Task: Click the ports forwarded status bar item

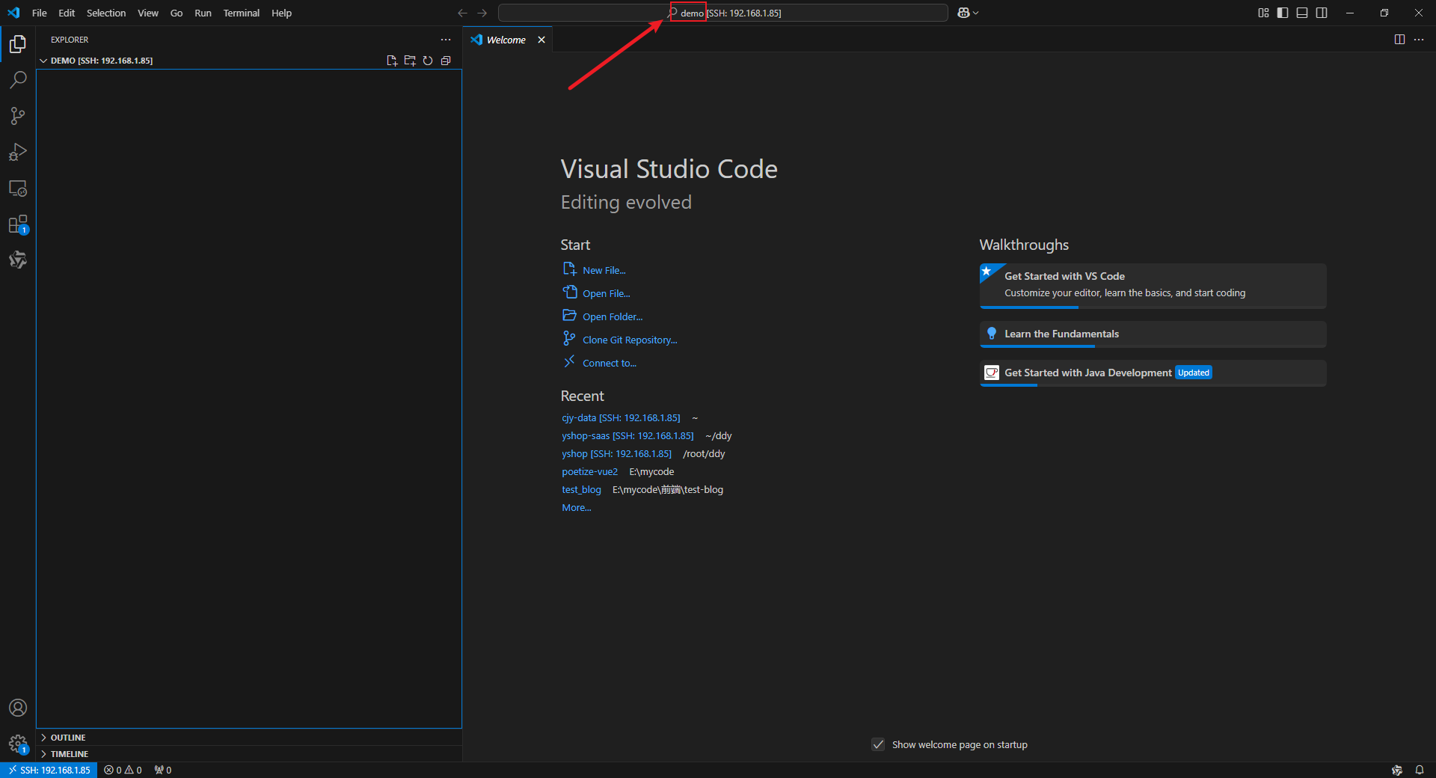Action: 163,770
